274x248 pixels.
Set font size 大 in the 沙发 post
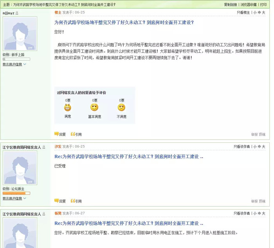point(263,147)
